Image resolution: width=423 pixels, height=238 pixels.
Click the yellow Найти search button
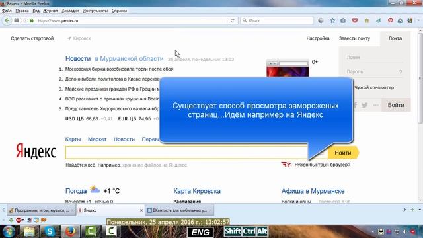tap(343, 153)
